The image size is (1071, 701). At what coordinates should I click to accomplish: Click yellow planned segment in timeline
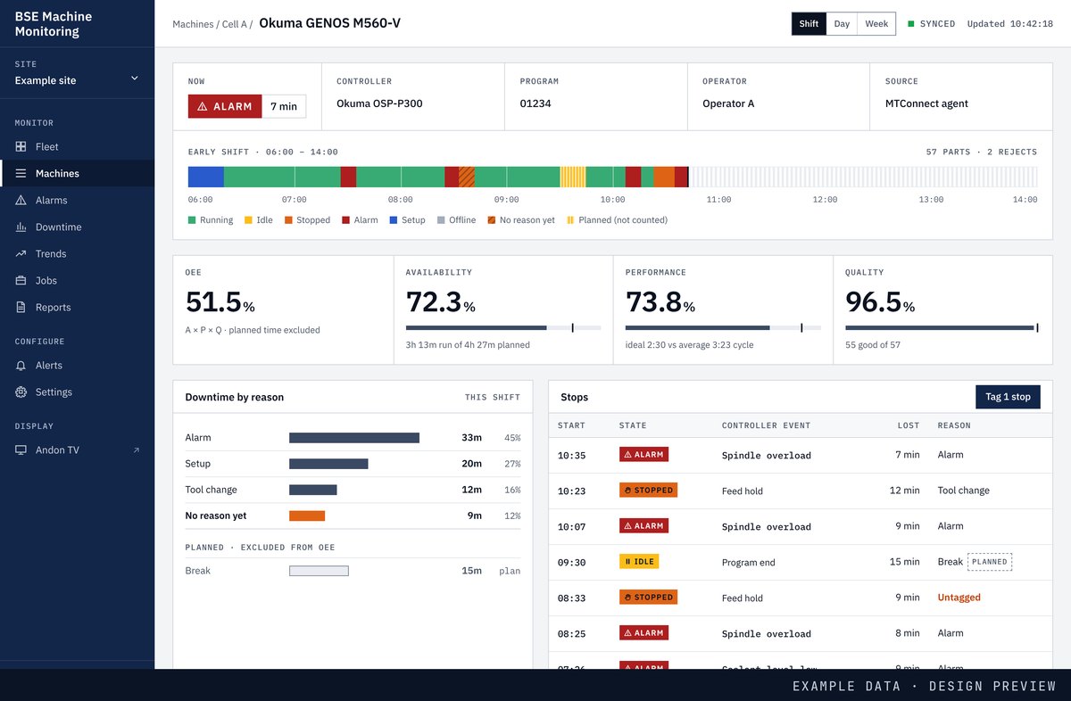pyautogui.click(x=573, y=177)
